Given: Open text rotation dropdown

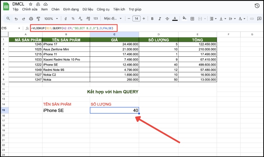Looking at the screenshot, I should pos(242,19).
